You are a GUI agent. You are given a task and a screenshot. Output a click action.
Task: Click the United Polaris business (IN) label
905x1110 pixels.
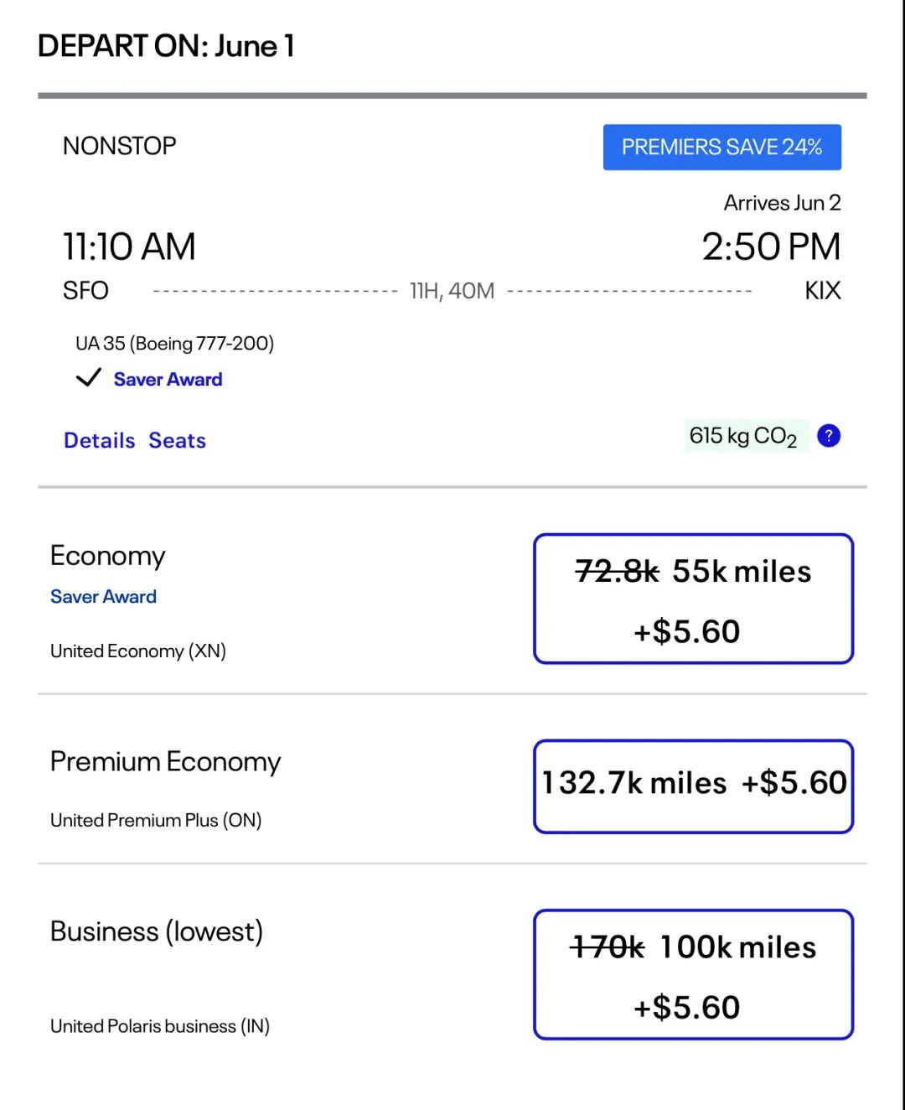coord(159,1025)
